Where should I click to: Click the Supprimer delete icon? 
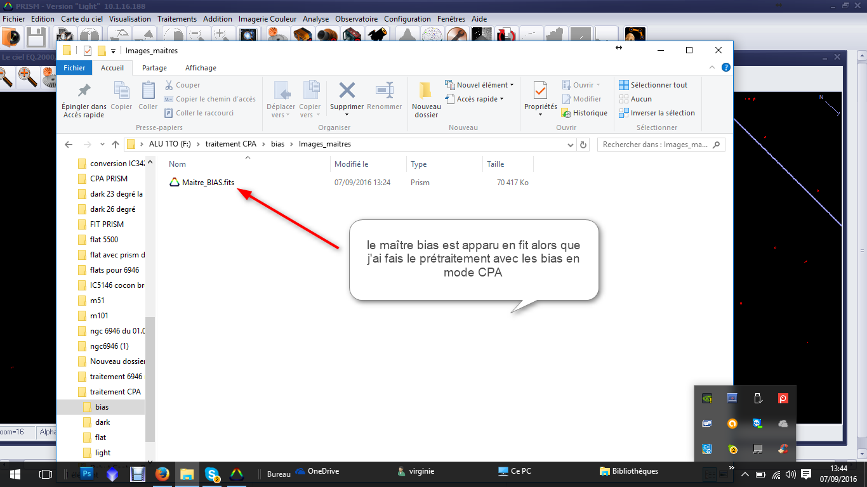click(347, 91)
